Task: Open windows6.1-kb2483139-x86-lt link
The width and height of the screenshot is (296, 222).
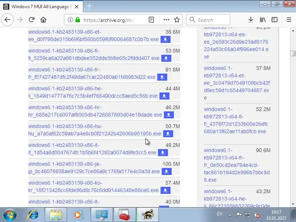Action: click(64, 202)
